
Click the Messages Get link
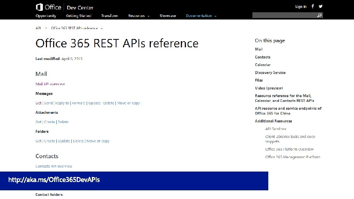[38, 103]
